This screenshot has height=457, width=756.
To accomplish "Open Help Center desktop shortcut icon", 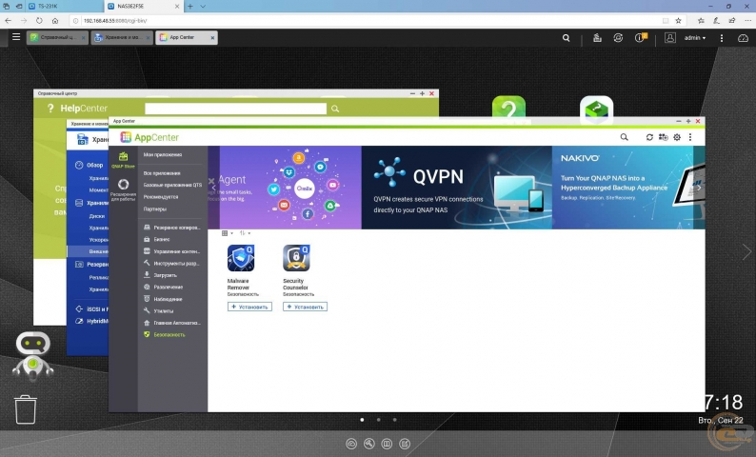I will (508, 109).
